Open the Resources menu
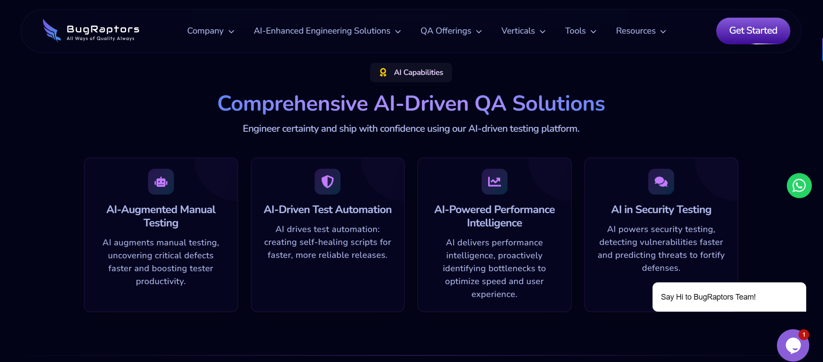 [636, 31]
